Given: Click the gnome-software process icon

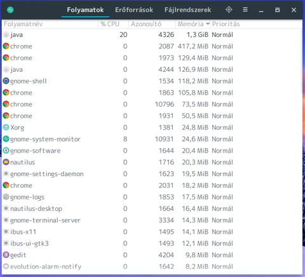Looking at the screenshot, I should coord(6,151).
